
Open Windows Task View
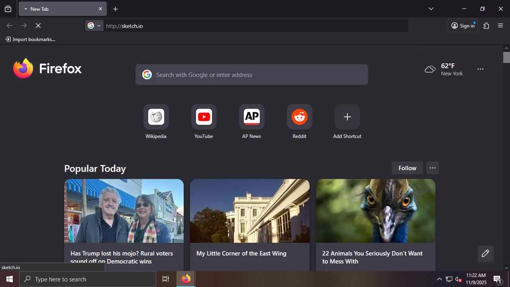(x=166, y=279)
